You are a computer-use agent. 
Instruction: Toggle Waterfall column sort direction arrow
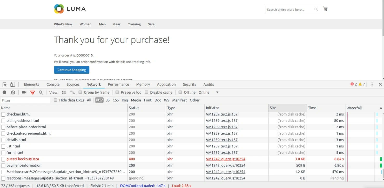(381, 108)
